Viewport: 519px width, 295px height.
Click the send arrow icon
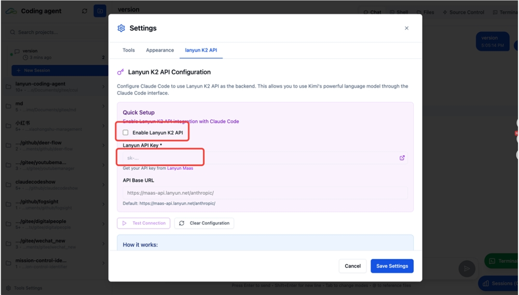pyautogui.click(x=467, y=269)
